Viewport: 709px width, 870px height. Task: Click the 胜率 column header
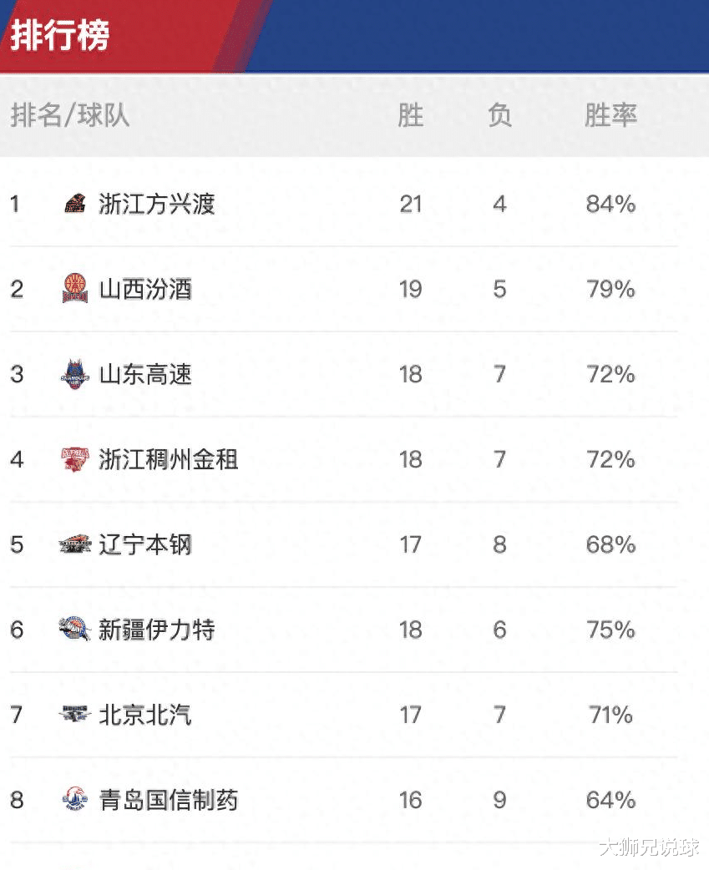pos(610,115)
